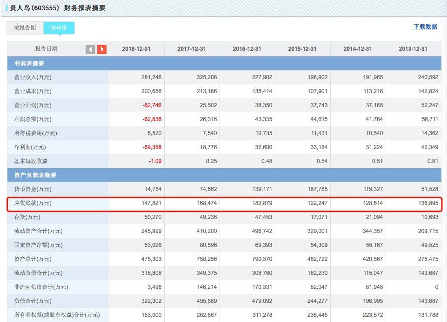Click the -69,358 net profit value

152,147
